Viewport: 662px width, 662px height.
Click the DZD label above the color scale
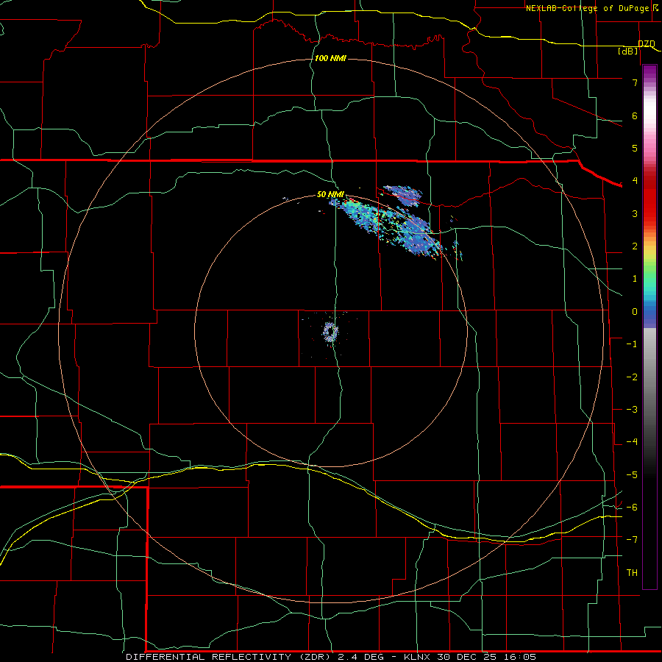point(646,44)
